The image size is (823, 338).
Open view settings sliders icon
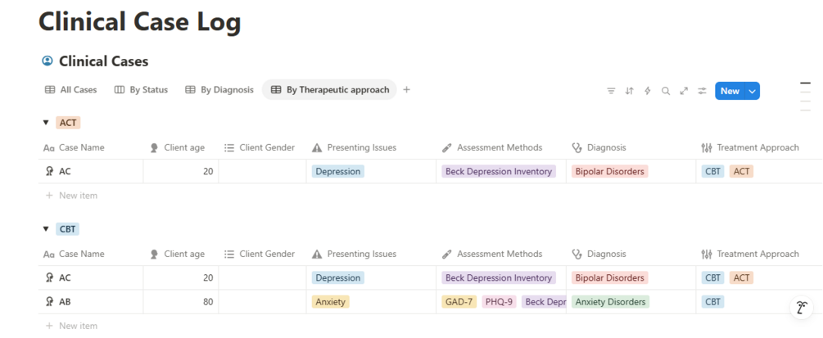(x=702, y=91)
